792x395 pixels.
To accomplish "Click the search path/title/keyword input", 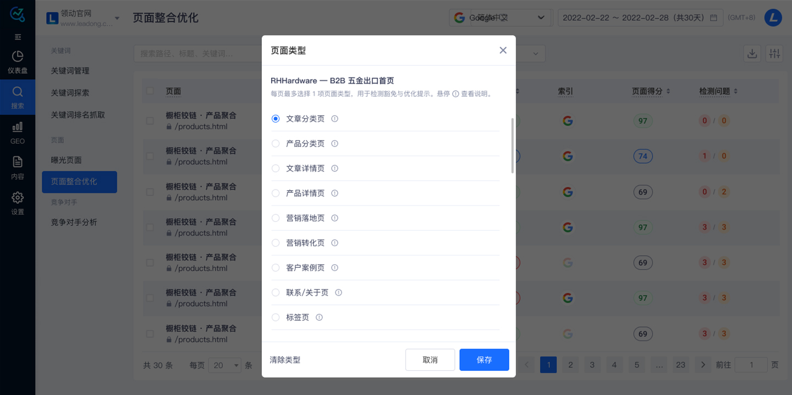I will (198, 53).
